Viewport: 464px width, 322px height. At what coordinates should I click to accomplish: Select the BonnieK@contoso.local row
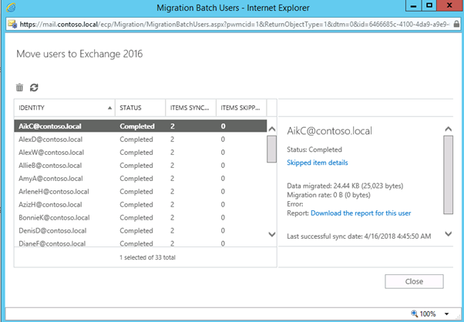140,217
